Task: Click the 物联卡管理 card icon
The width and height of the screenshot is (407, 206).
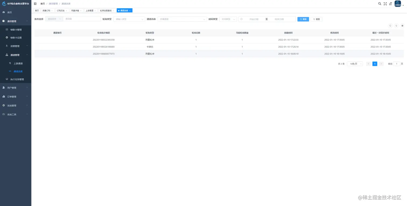Action: click(7, 30)
